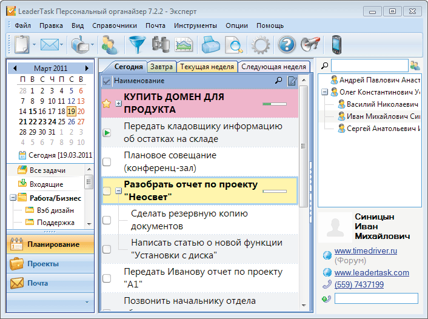The height and width of the screenshot is (319, 428).
Task: Check the Написать статью task checkbox
Action: (x=107, y=249)
